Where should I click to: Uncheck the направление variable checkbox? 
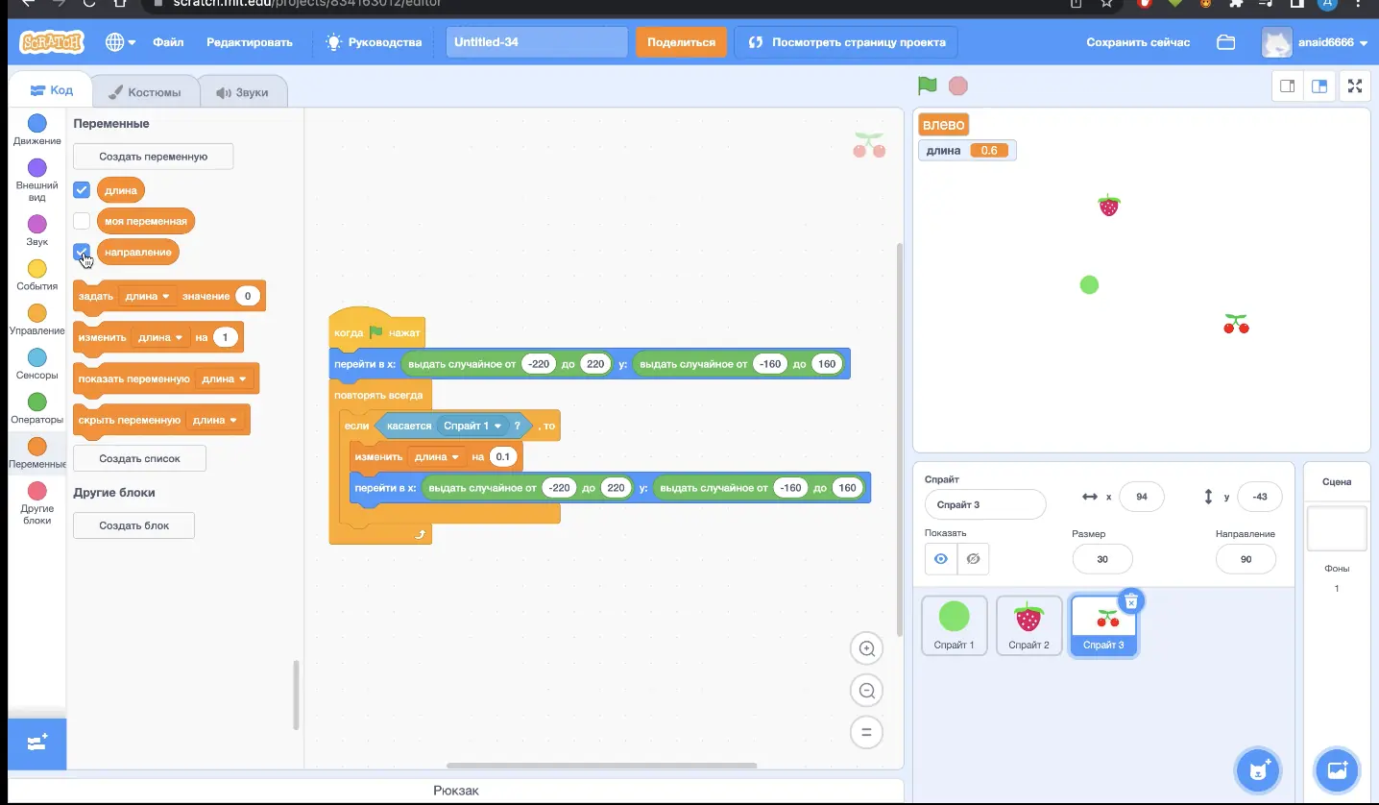point(82,252)
